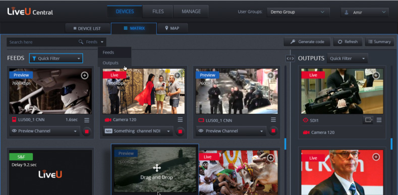This screenshot has width=398, height=195.
Task: Click plus icon on police street feed
Action: click(271, 75)
